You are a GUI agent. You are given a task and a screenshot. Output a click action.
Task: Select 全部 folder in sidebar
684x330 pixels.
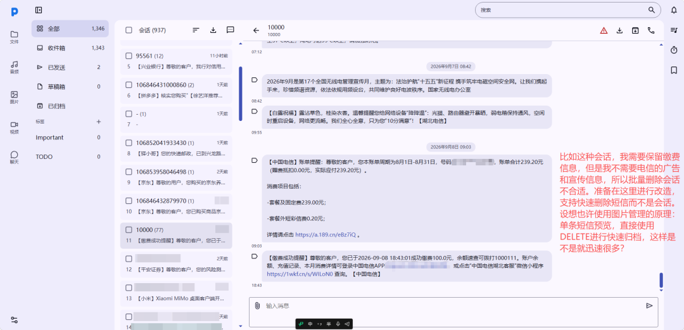point(70,29)
